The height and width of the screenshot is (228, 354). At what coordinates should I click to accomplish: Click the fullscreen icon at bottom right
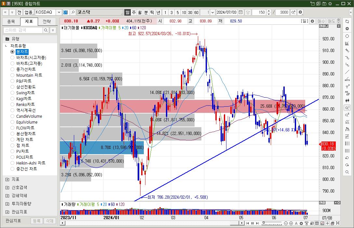point(338,223)
